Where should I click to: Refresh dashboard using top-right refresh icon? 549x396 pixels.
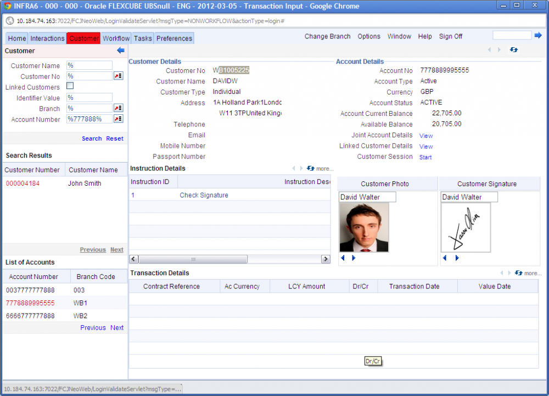tap(514, 50)
